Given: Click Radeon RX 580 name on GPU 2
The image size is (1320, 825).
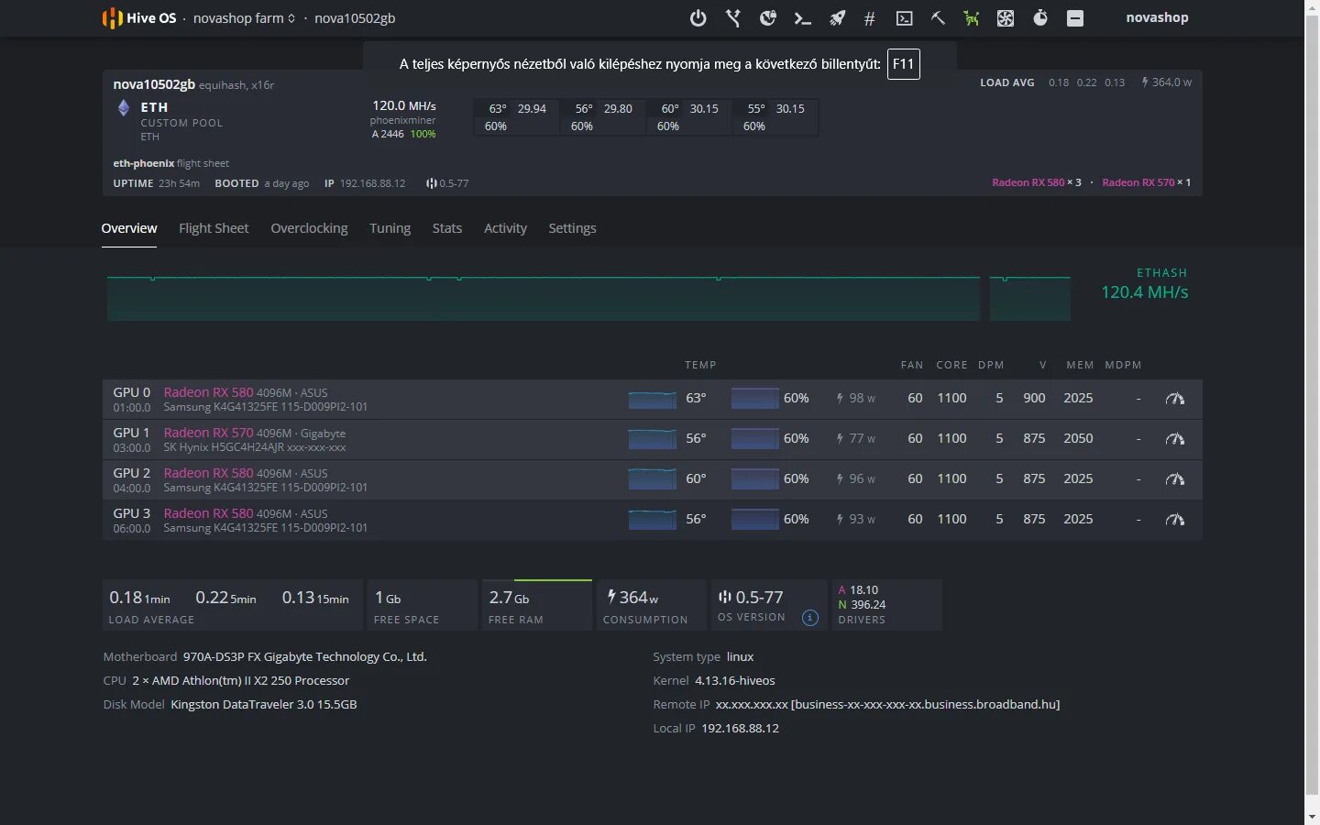Looking at the screenshot, I should [208, 473].
